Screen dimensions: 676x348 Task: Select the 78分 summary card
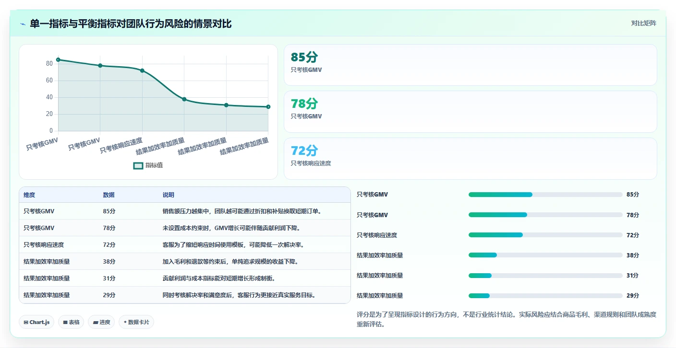(x=470, y=112)
